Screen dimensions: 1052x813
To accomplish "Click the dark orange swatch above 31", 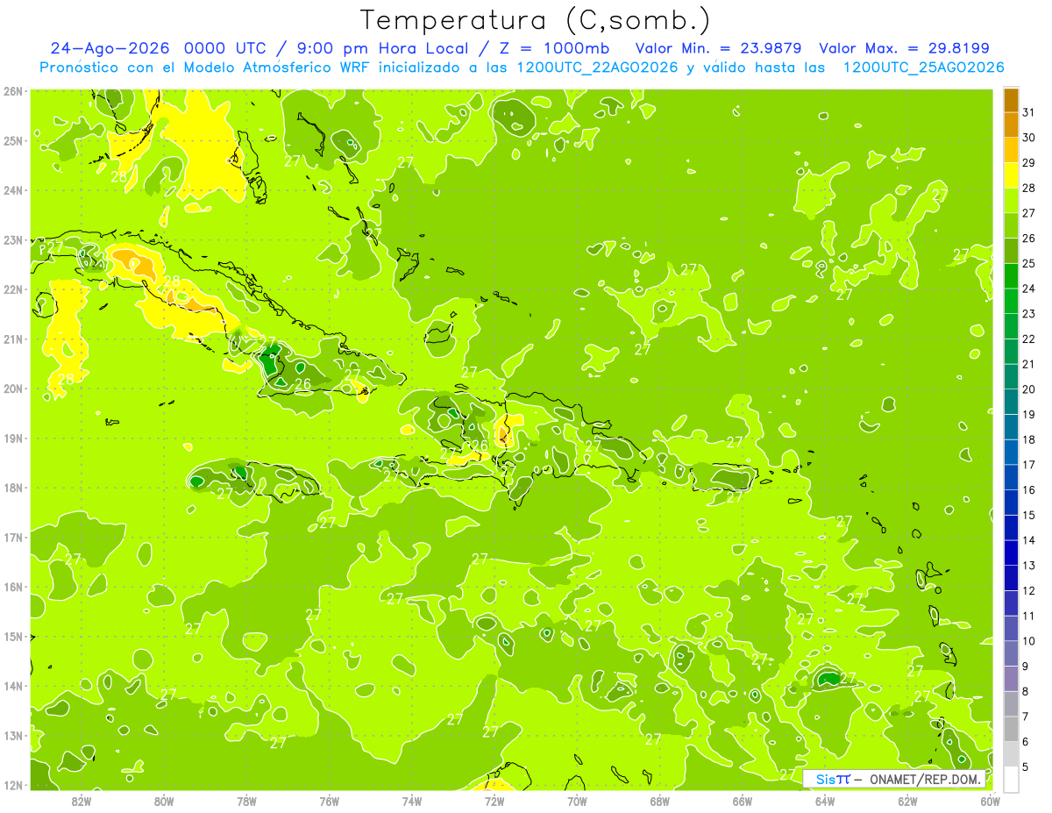I will coord(1011,100).
